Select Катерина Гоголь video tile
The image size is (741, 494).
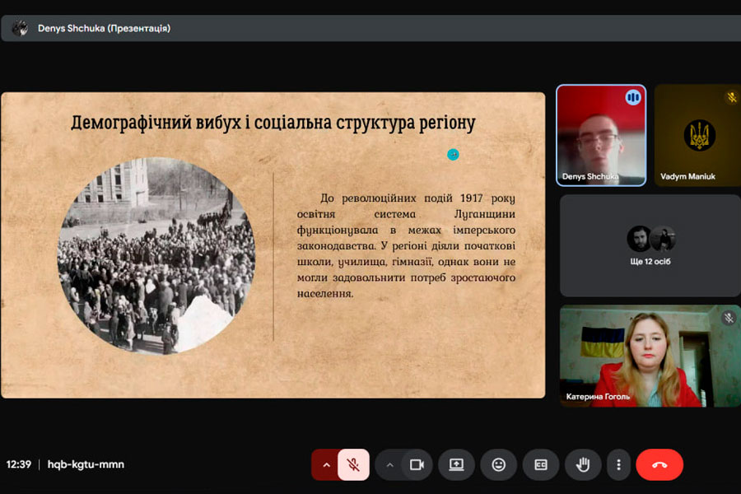coord(650,356)
